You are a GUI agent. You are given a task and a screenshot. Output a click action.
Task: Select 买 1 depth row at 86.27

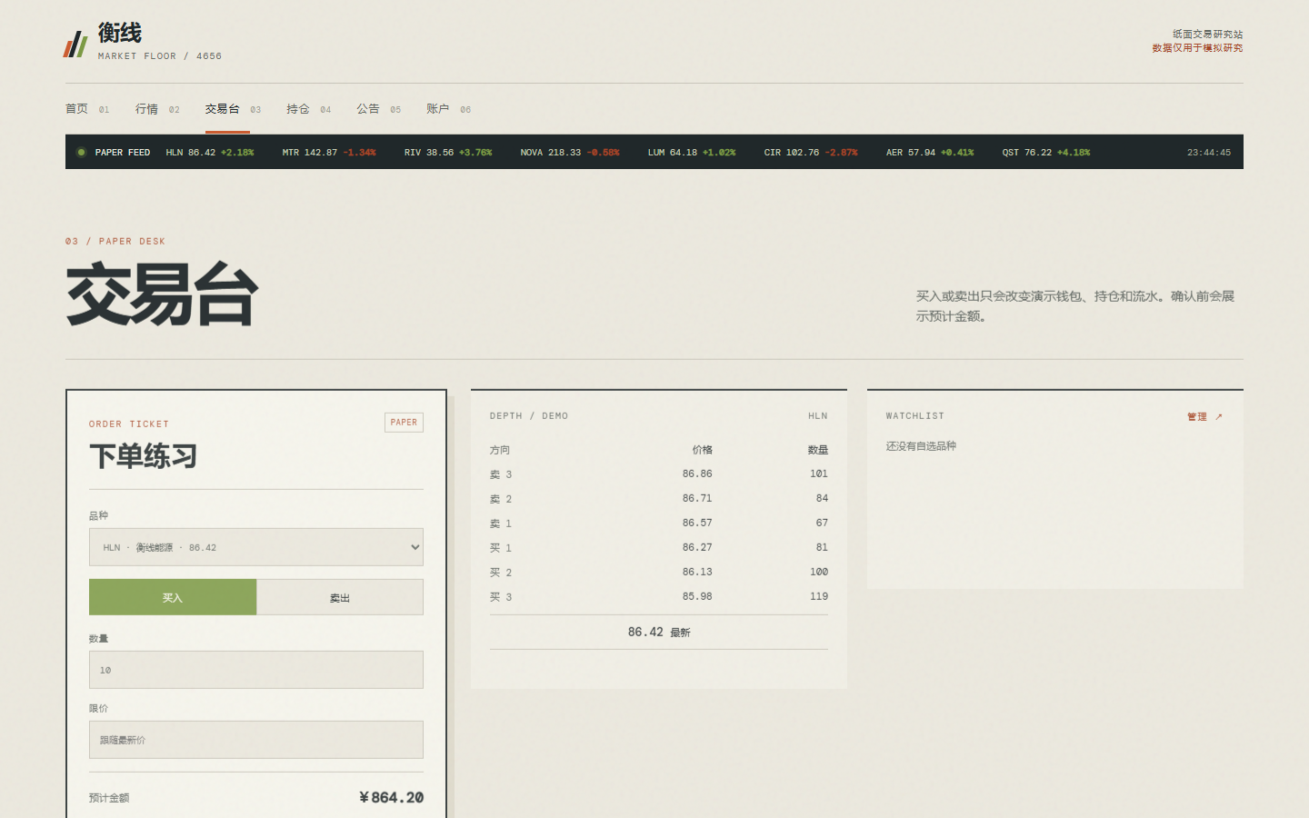659,548
